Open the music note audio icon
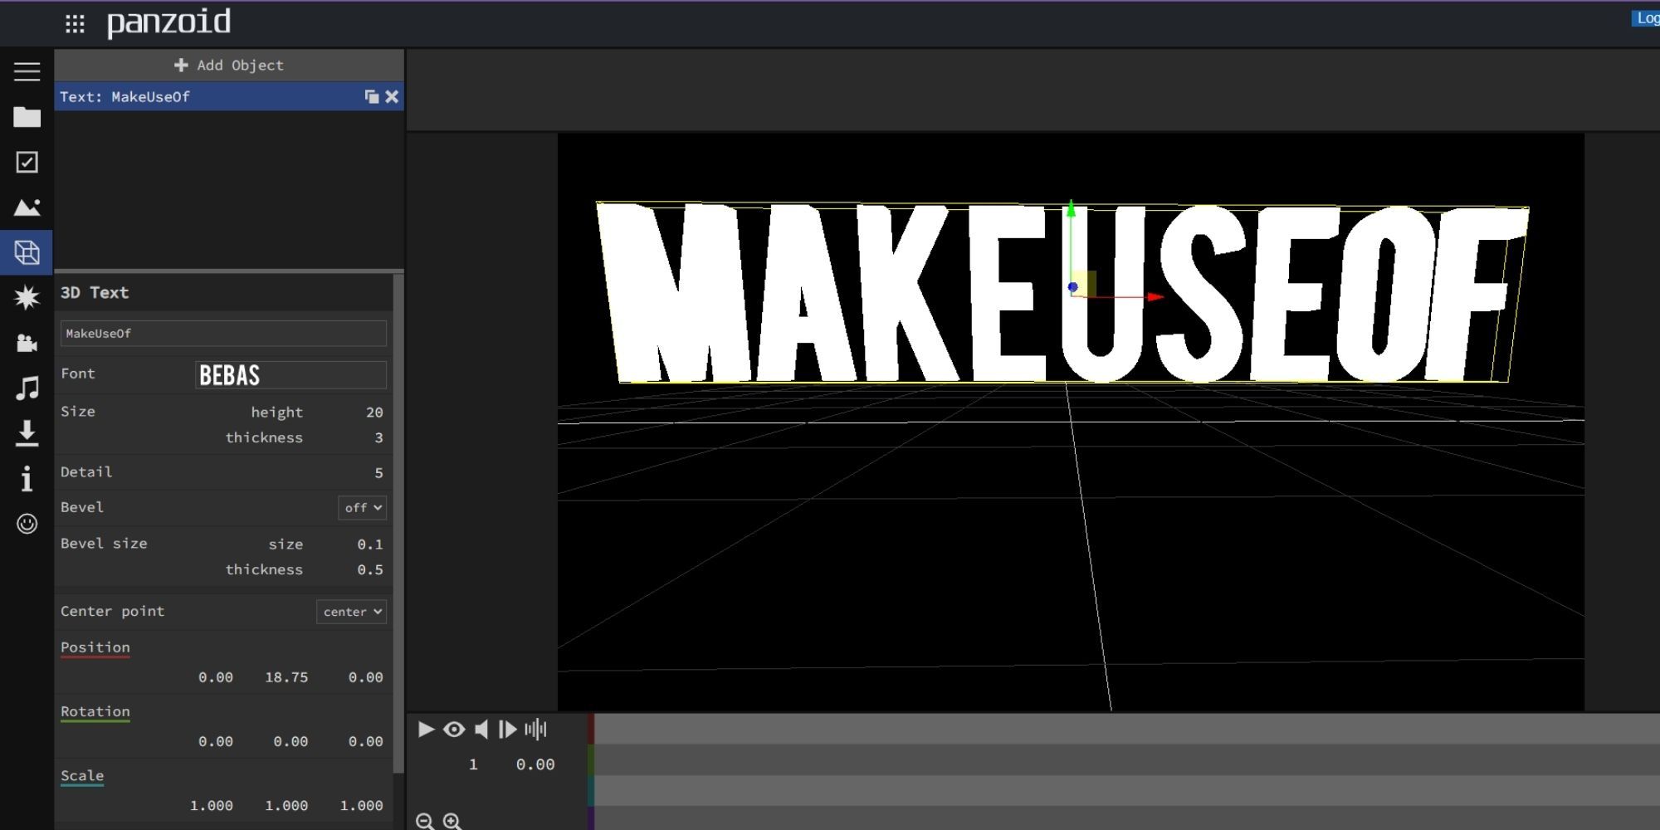The width and height of the screenshot is (1660, 830). (x=27, y=388)
